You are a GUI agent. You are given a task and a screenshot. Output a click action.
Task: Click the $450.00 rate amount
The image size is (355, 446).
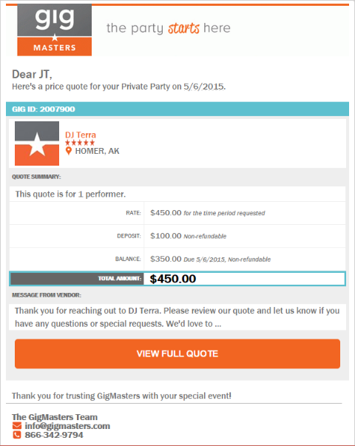point(166,213)
